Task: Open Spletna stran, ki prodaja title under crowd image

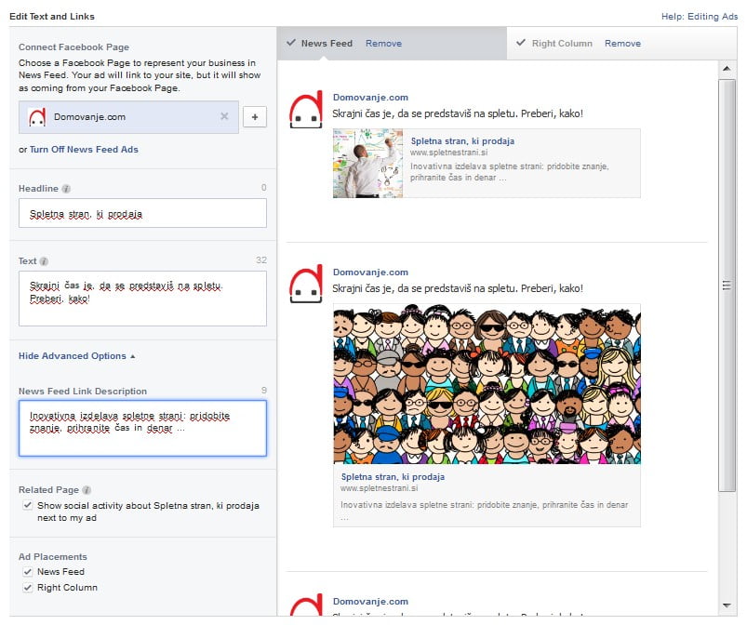Action: click(x=393, y=477)
